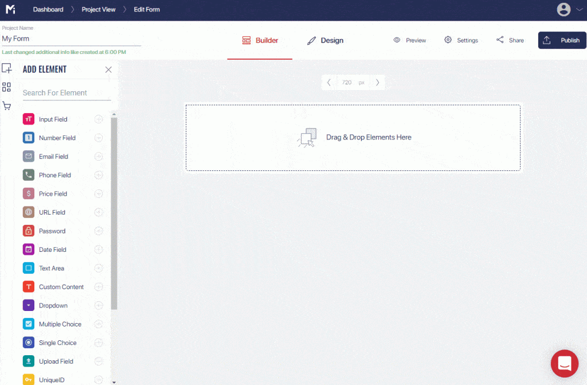Add Date Field with its plus button
Screen dimensions: 587x385
point(99,249)
